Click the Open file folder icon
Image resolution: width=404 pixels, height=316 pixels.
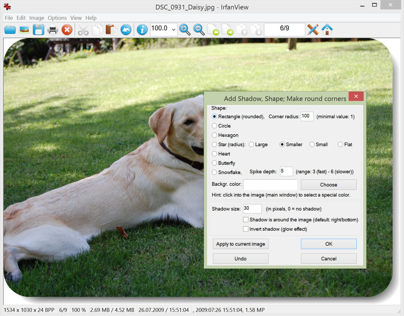tap(10, 30)
